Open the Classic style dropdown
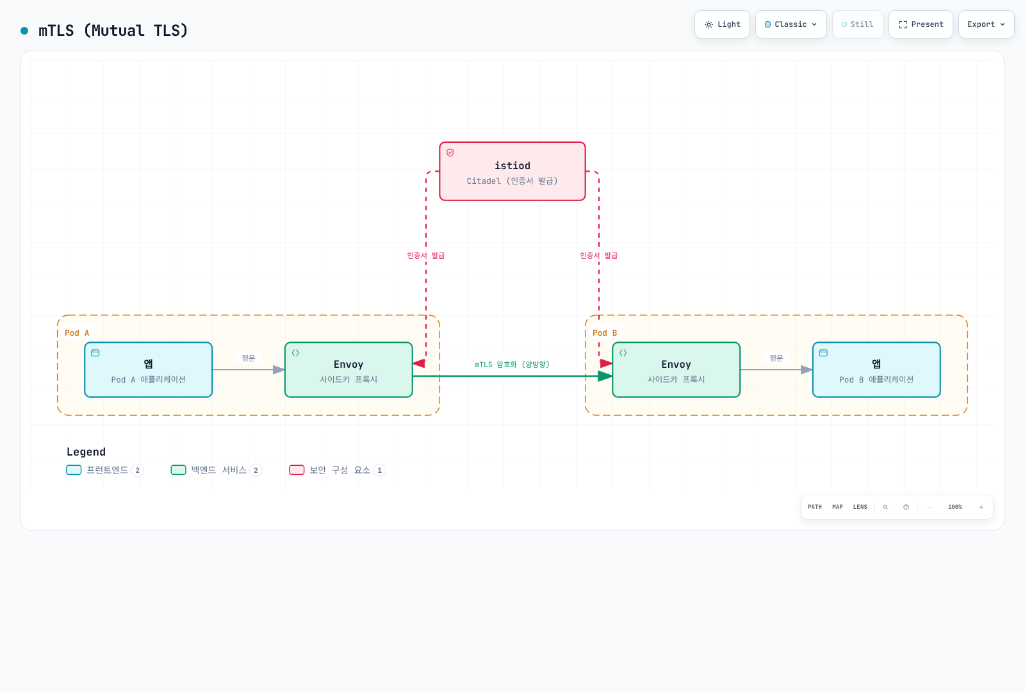This screenshot has height=692, width=1025. point(791,24)
